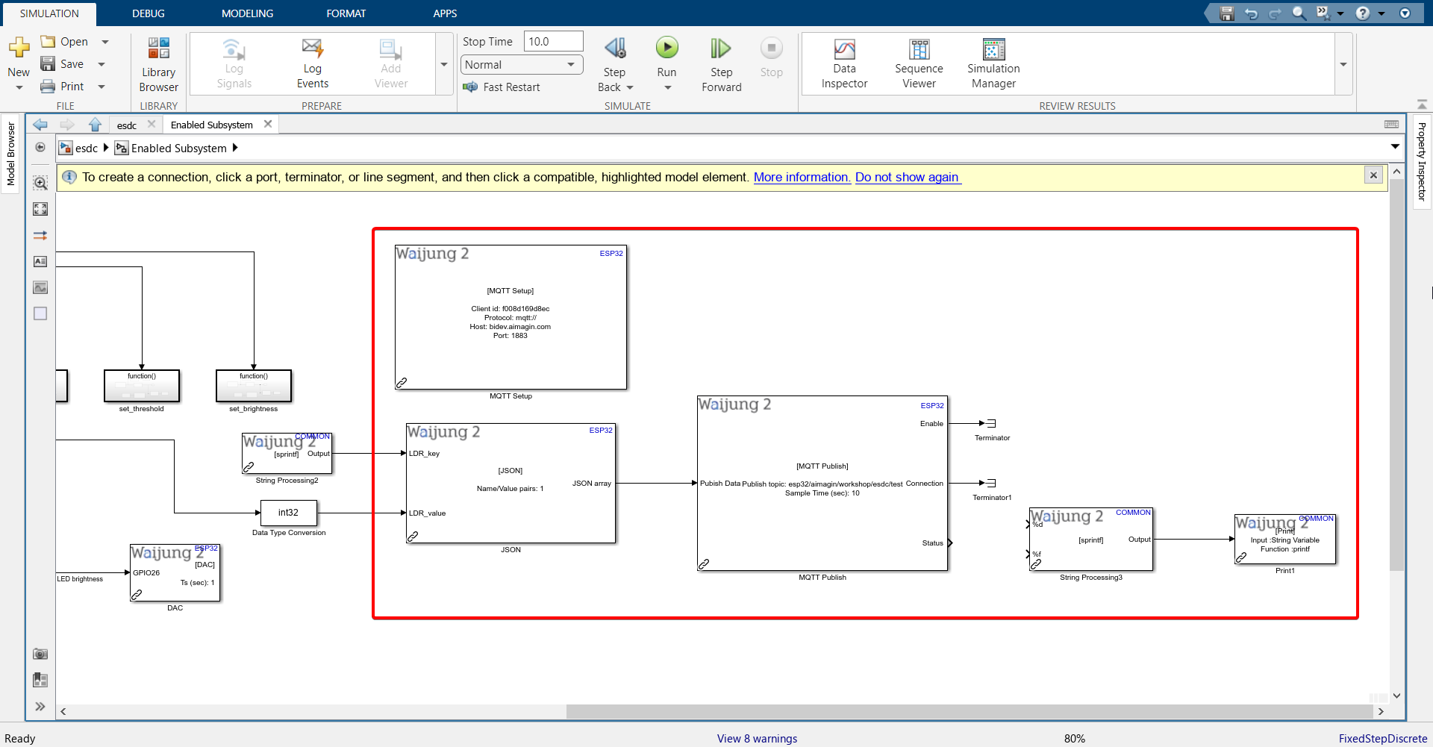Open the Help question mark

1363,13
